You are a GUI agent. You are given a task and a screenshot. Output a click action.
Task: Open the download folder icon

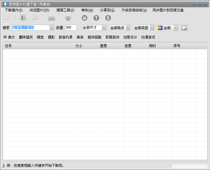52,18
